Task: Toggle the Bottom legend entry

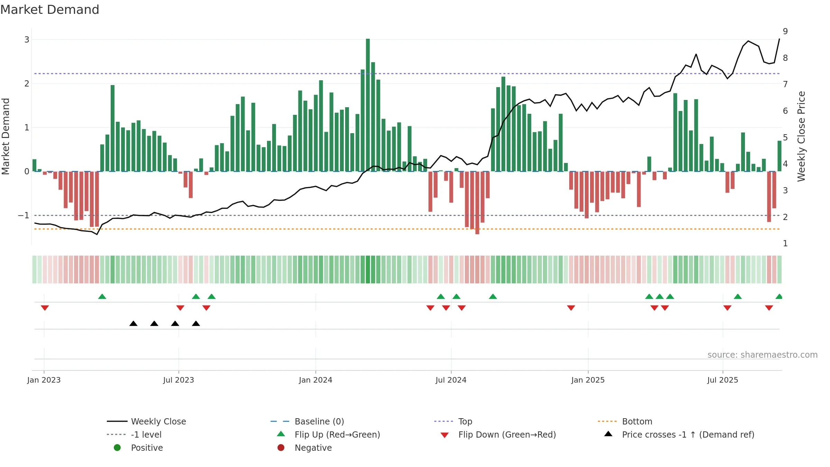Action: [x=625, y=421]
